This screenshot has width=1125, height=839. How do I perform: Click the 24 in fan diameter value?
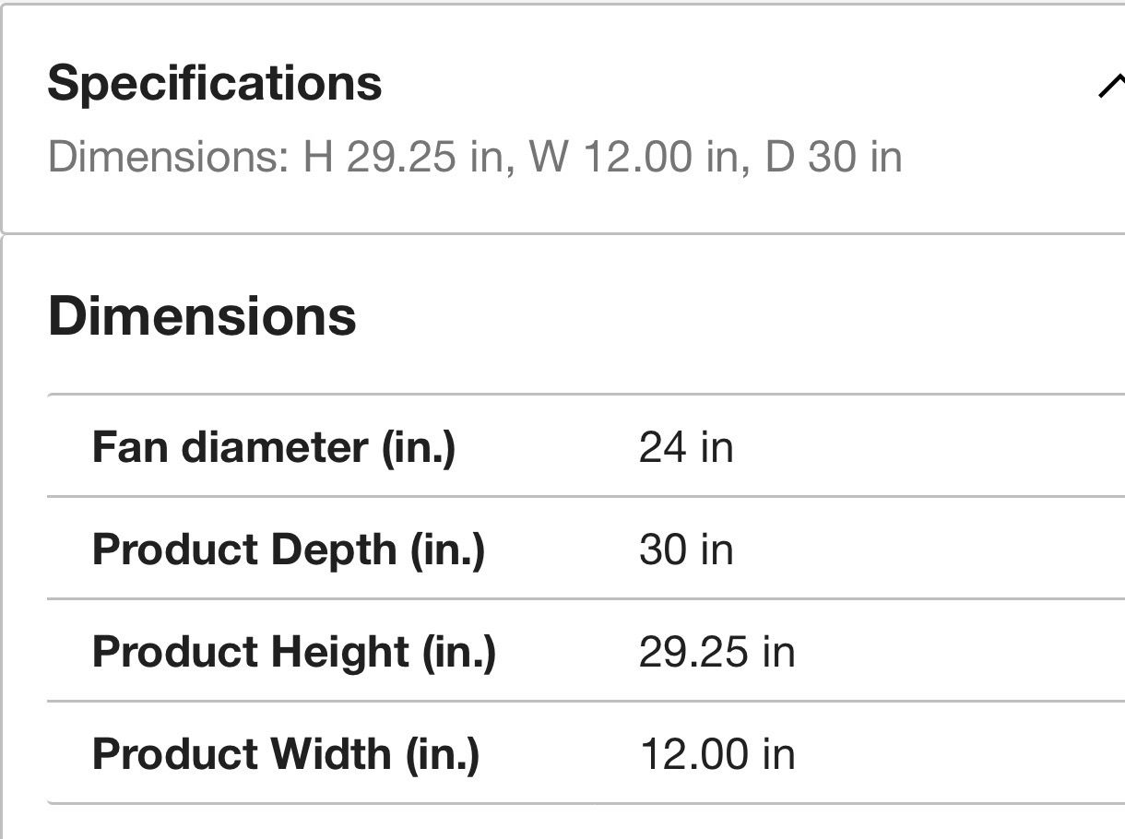point(685,447)
